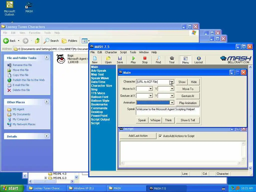Click the Whisper button
This screenshot has width=256, height=192.
155,120
